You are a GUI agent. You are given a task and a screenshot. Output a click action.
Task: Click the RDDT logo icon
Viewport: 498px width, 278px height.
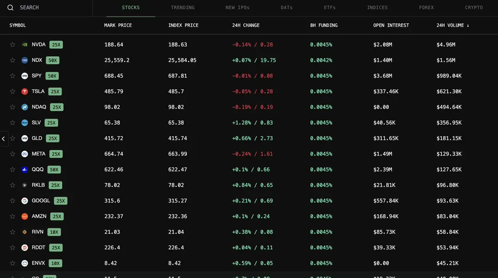click(25, 248)
